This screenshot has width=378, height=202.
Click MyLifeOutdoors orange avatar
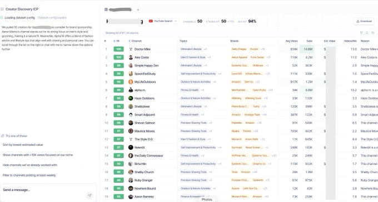tap(131, 82)
